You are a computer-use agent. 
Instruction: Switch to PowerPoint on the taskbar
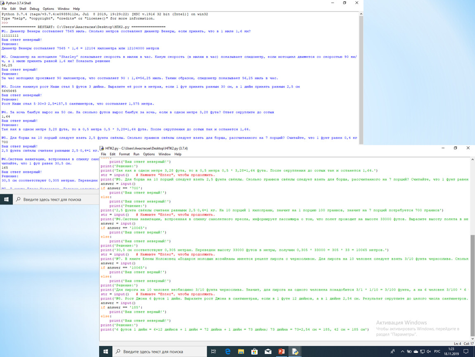(282, 352)
